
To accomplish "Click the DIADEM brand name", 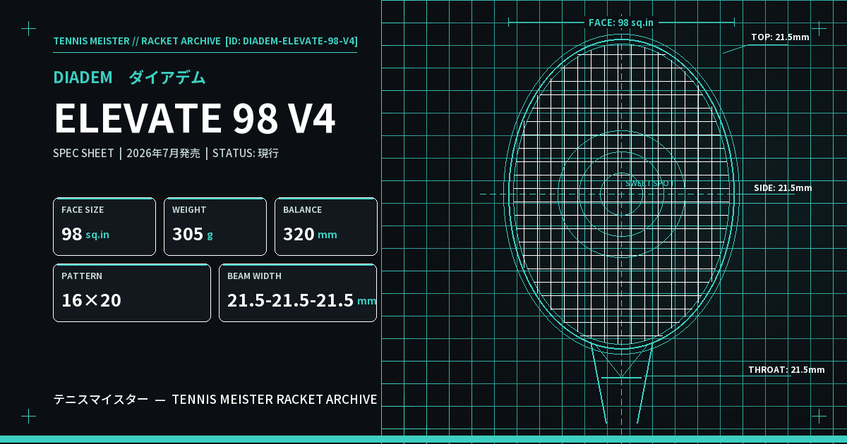I will (83, 78).
